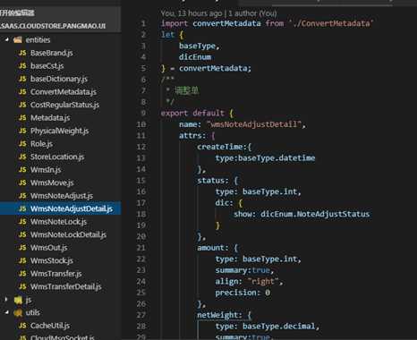Open CacheUtil.js file
This screenshot has height=340, width=417.
pos(50,326)
